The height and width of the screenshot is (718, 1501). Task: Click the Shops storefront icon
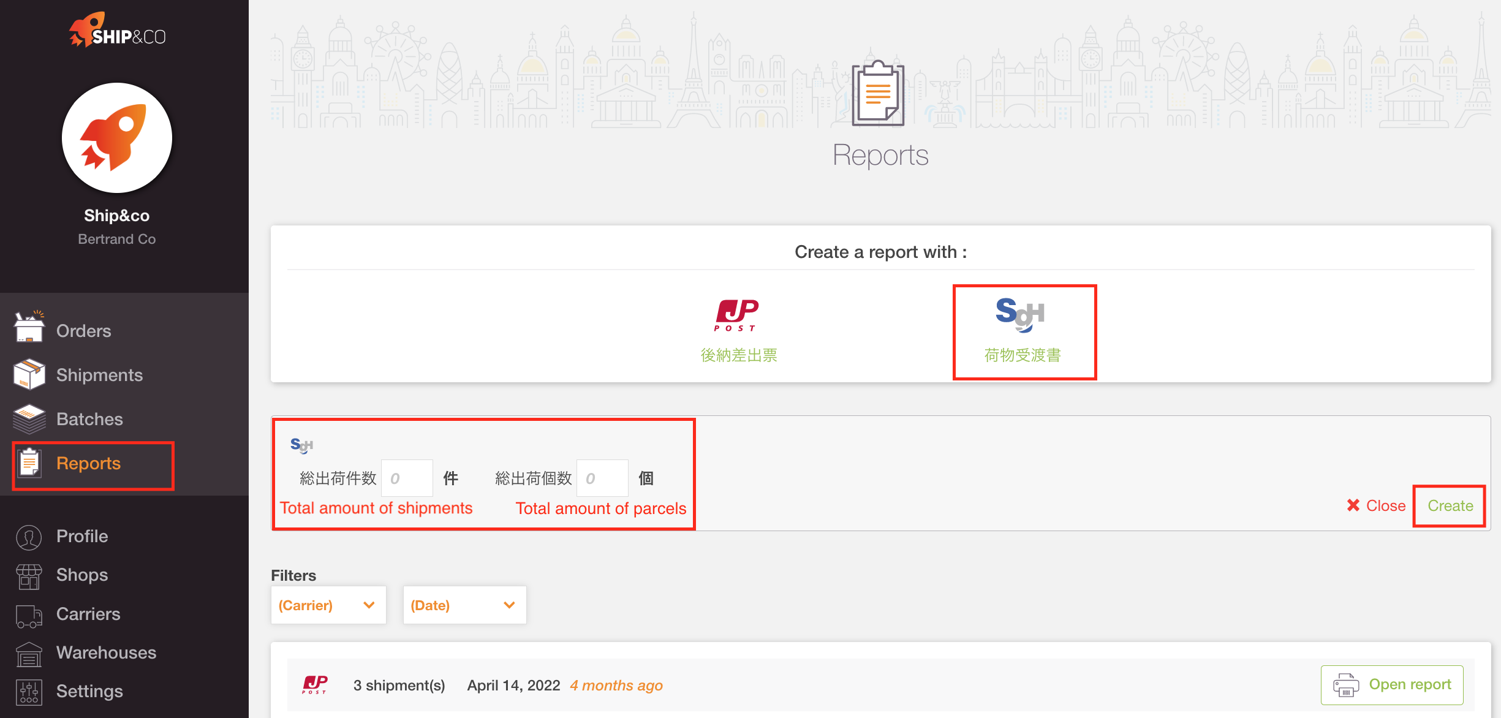(29, 576)
